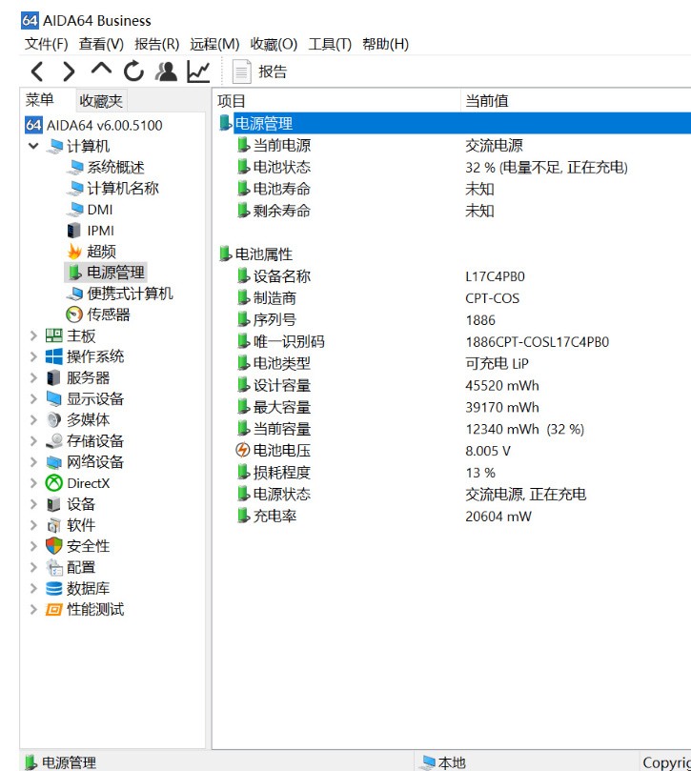Click the 电源管理 battery icon in tree
This screenshot has width=691, height=771.
(74, 273)
